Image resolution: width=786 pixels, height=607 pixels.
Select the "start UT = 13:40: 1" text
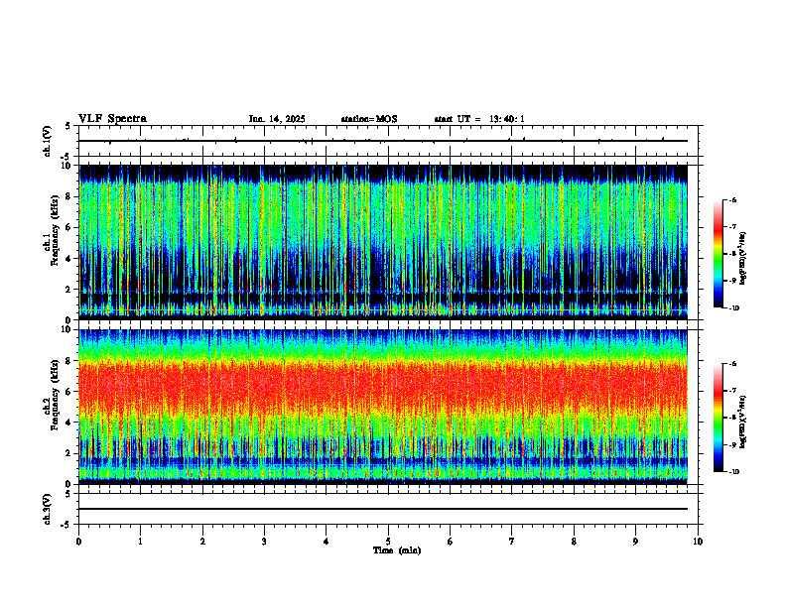coord(479,119)
